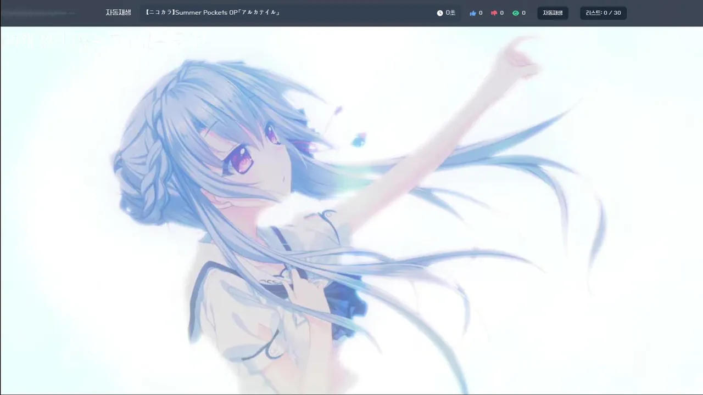
Task: Click the 자동재생 label at top left
Action: pos(118,13)
